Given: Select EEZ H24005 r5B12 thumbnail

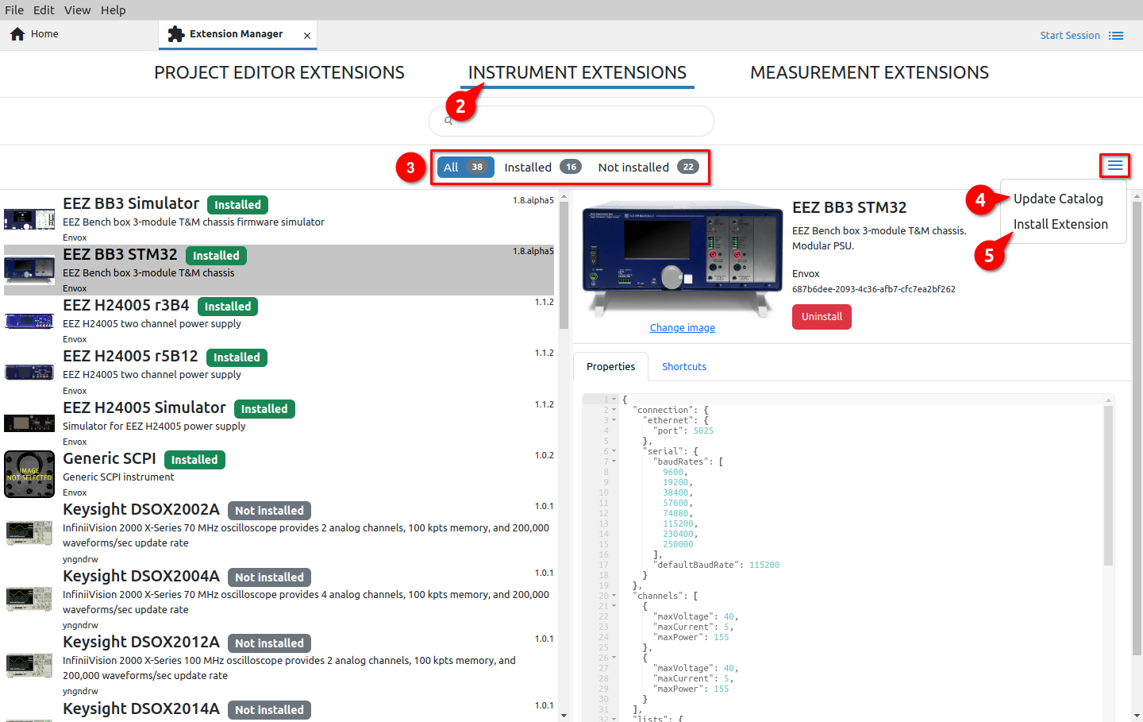Looking at the screenshot, I should [29, 372].
